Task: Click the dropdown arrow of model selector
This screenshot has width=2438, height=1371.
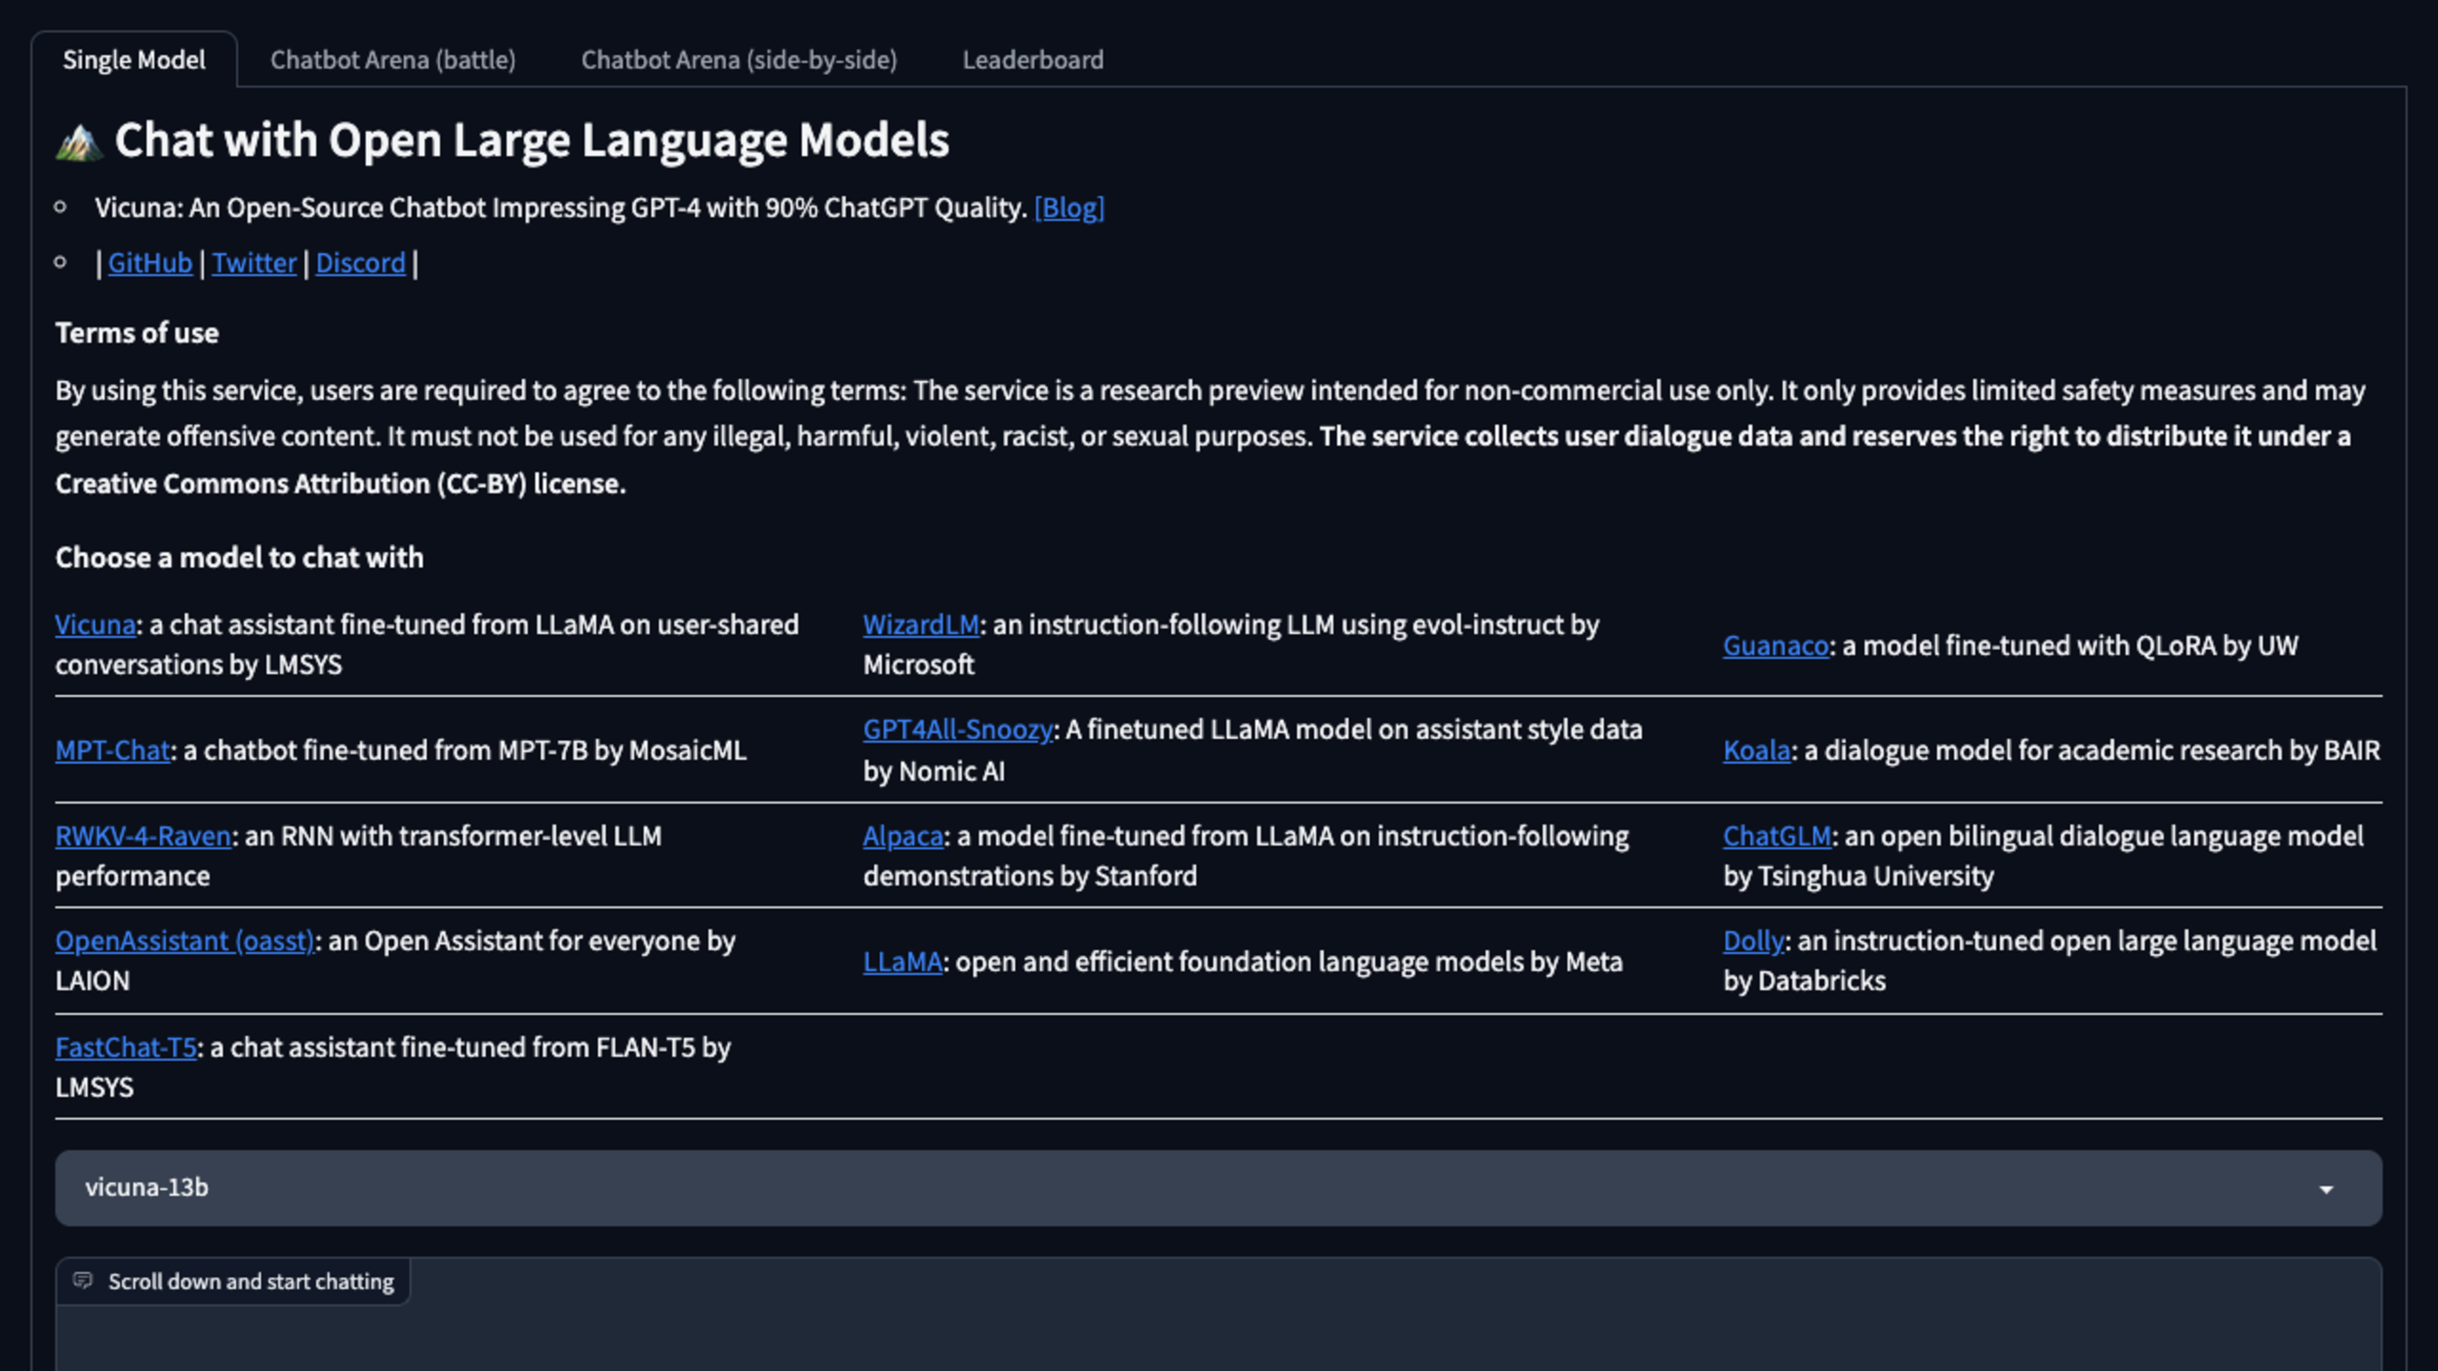Action: coord(2326,1190)
